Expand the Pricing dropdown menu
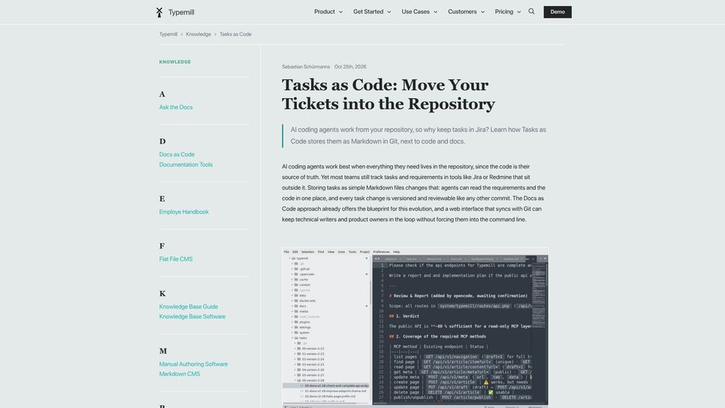The width and height of the screenshot is (725, 408). pyautogui.click(x=507, y=12)
